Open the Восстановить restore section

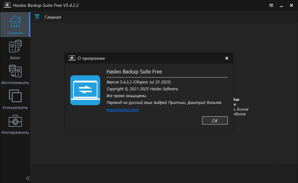tap(15, 74)
